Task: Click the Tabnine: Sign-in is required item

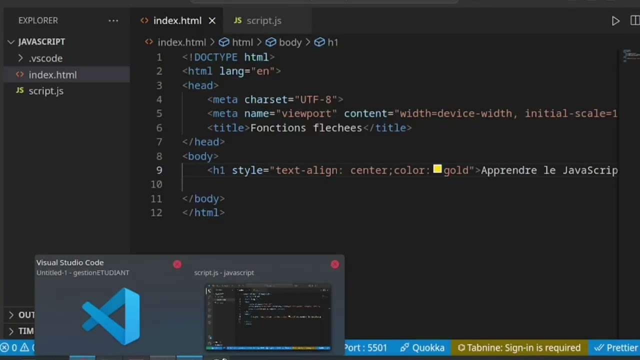Action: 519,347
